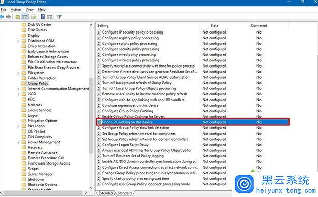Click the Up one level folder icon
Viewport: 318px width, 197px height.
pos(18,17)
